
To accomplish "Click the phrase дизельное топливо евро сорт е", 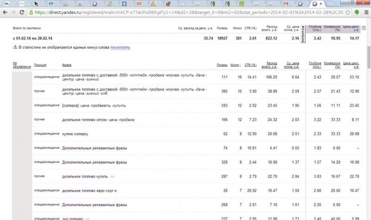I will pyautogui.click(x=89, y=191).
